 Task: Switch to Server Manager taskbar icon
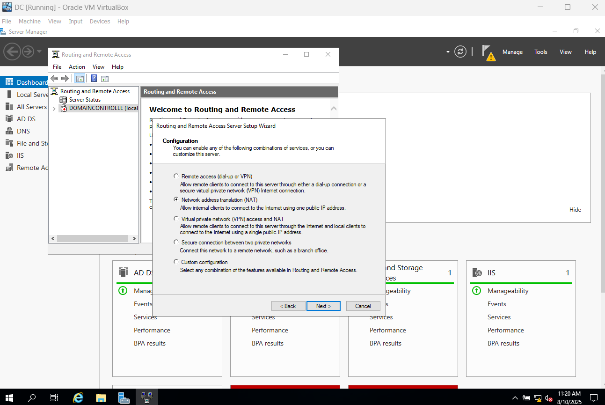[124, 398]
